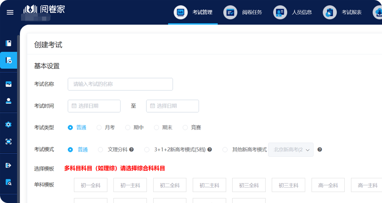The image size is (382, 203).
Task: Click help icon next to 文理分科
Action: coord(131,150)
